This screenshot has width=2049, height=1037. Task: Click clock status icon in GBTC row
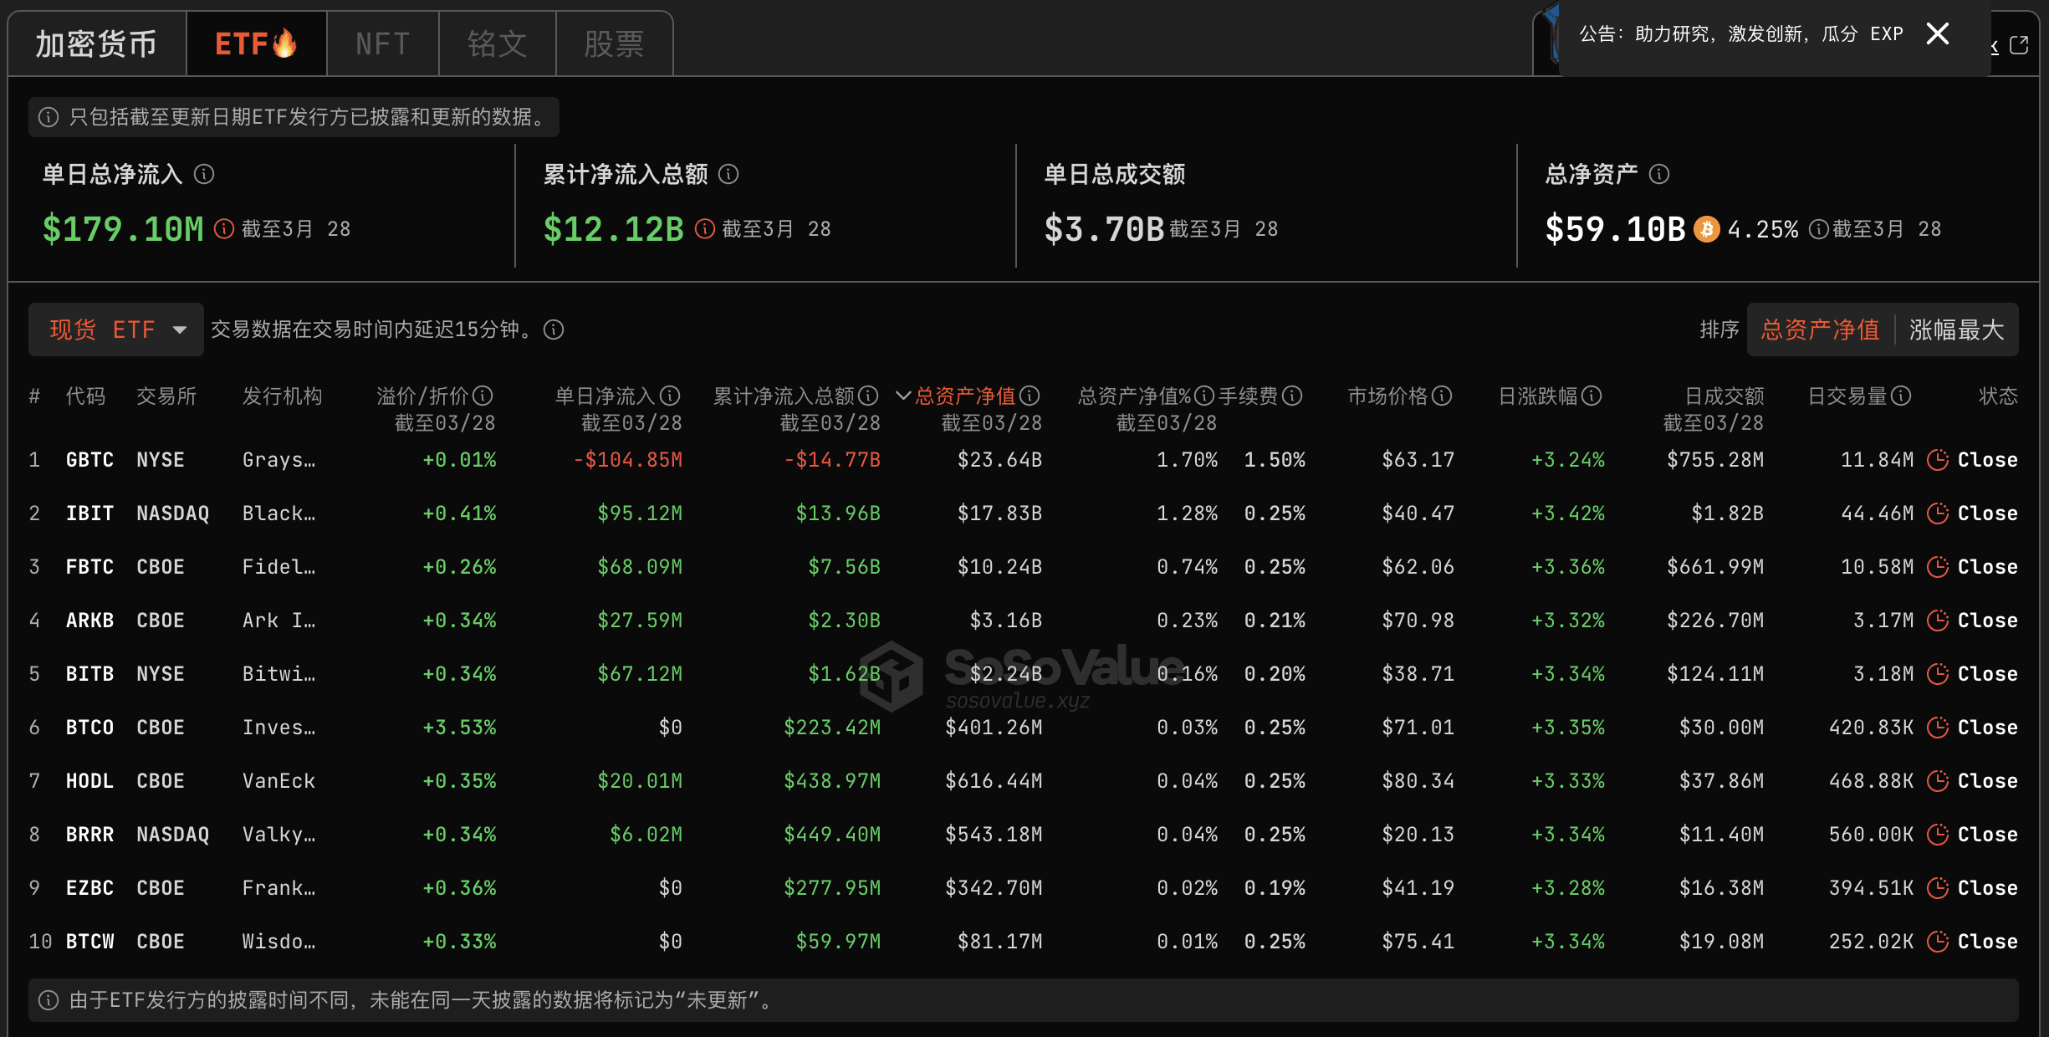coord(1938,459)
